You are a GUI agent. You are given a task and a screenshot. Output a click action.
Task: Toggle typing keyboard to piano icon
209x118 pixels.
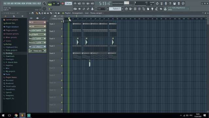tap(75, 9)
